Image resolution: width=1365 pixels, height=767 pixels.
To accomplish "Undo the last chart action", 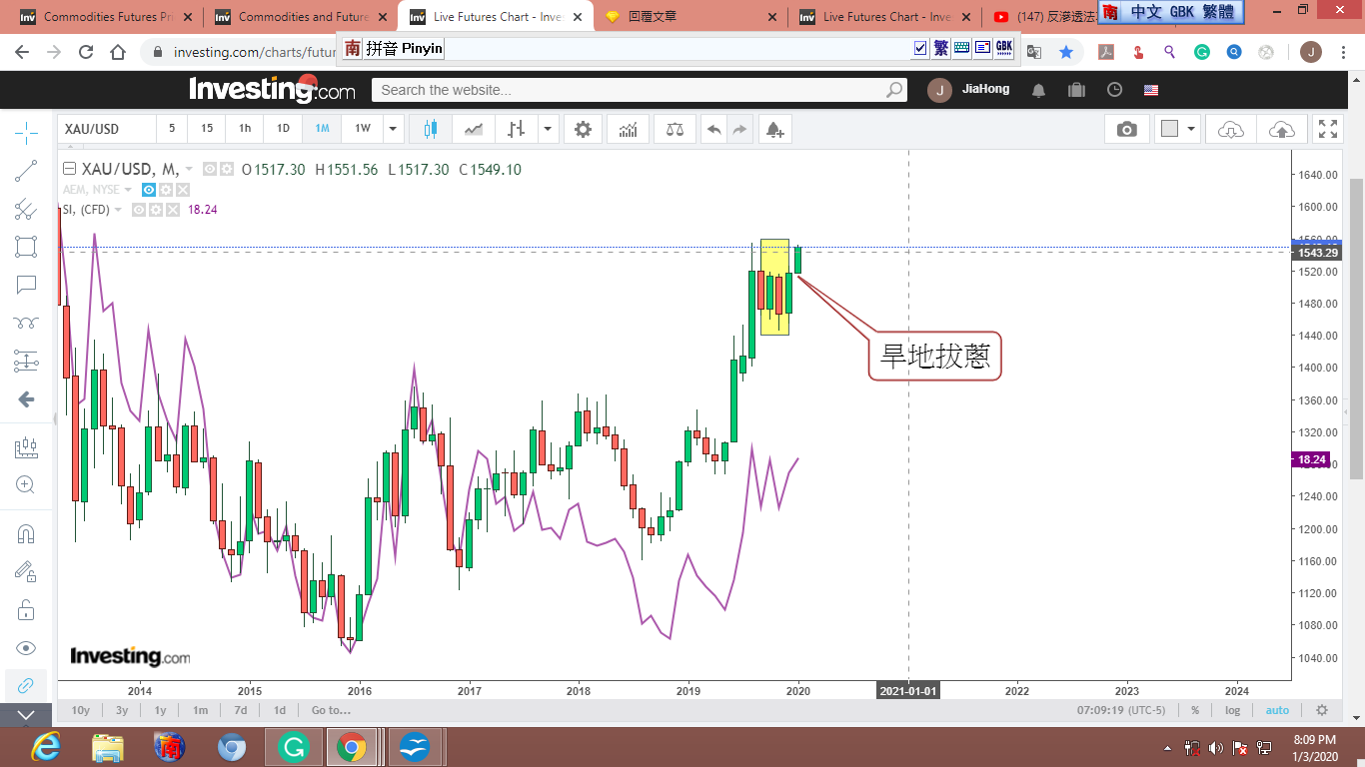I will (x=713, y=129).
